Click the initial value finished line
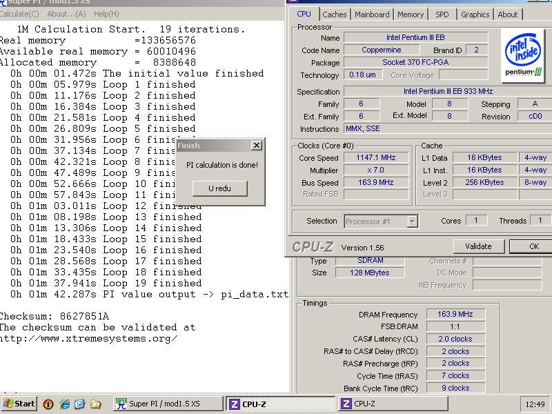Screen dimensions: 552x414 [137, 73]
